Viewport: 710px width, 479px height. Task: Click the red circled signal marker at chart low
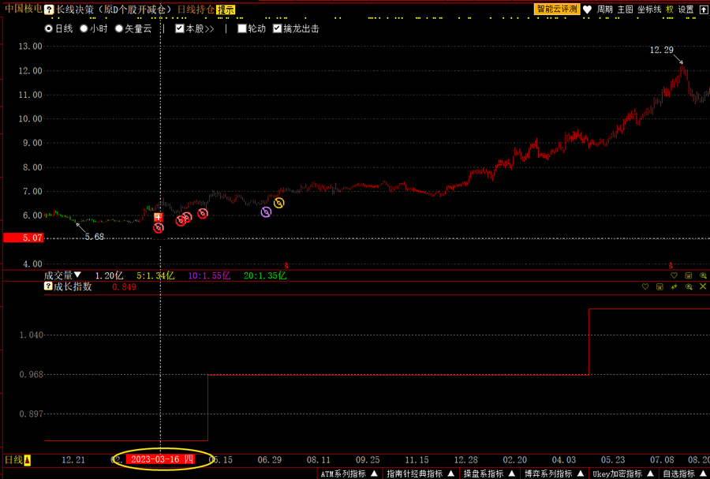pos(159,227)
